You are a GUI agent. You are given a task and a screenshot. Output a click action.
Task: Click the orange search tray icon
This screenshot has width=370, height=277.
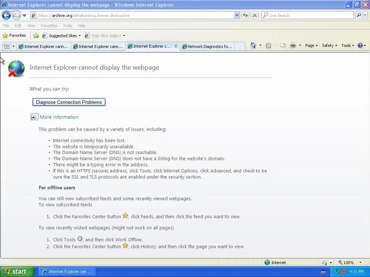(343, 272)
